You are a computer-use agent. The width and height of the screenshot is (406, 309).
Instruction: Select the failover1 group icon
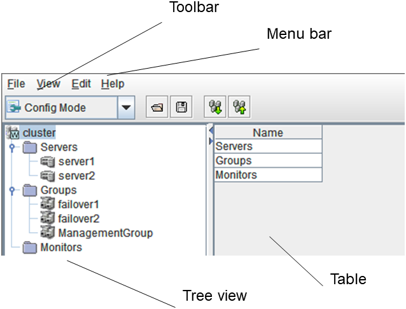47,204
